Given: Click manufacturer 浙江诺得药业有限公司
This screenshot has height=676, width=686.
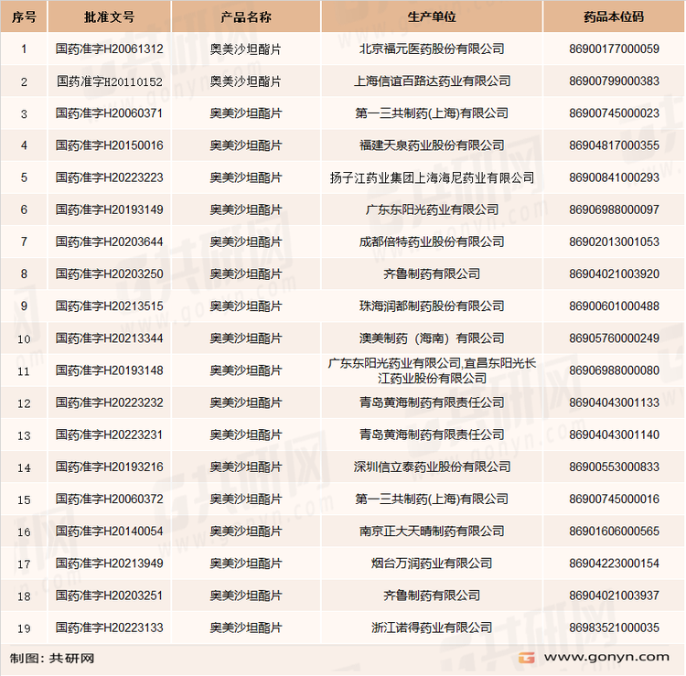Looking at the screenshot, I should click(432, 628).
